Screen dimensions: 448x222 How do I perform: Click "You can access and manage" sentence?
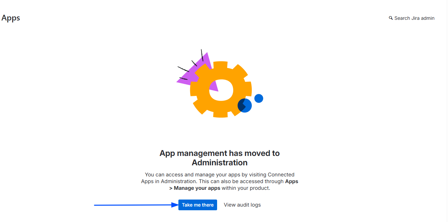[219, 175]
